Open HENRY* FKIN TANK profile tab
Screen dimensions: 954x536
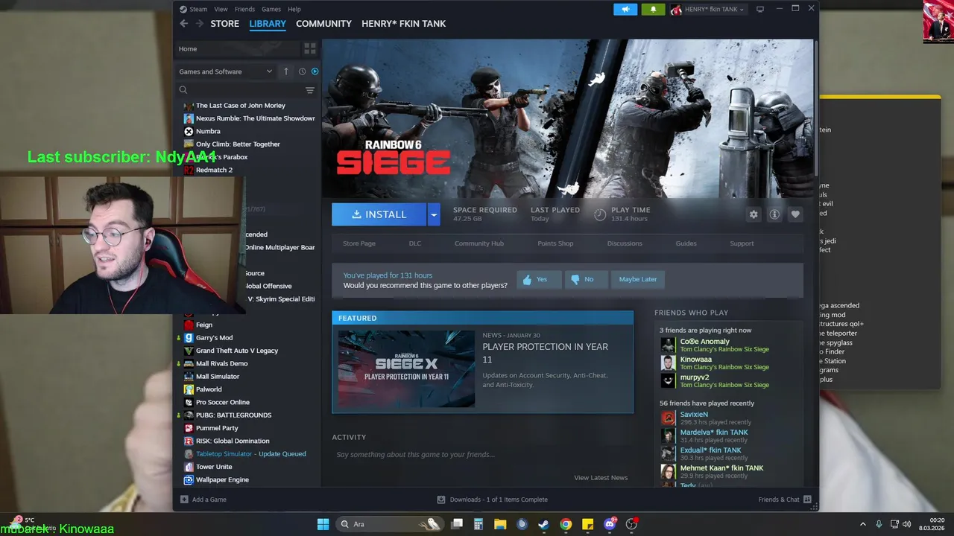403,24
